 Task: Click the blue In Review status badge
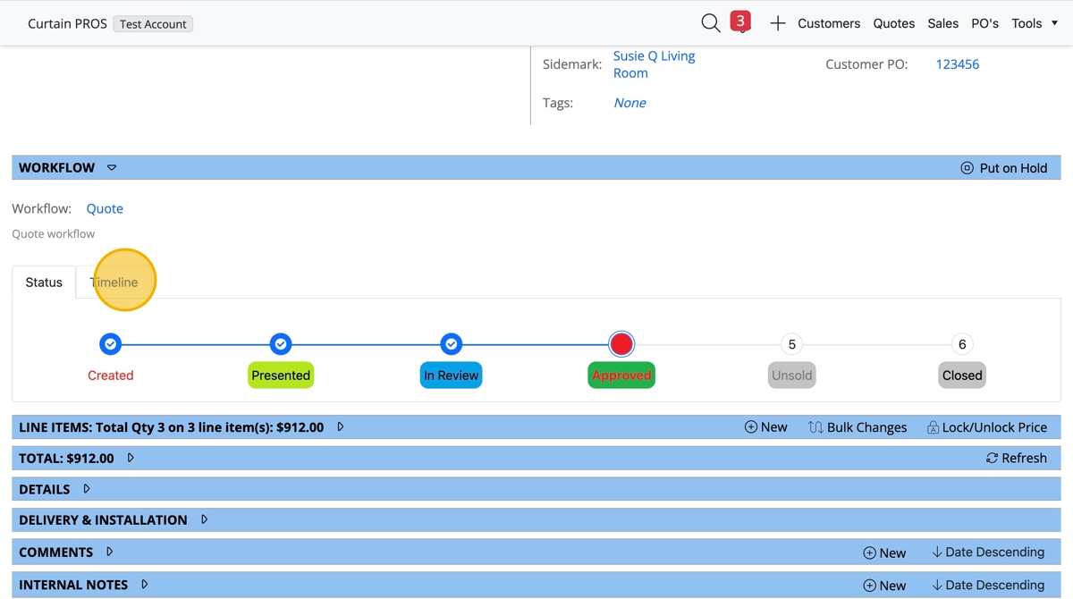click(x=452, y=375)
